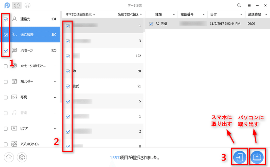The height and width of the screenshot is (167, 270).
Task: Close the データ復元 window
Action: click(x=265, y=5)
